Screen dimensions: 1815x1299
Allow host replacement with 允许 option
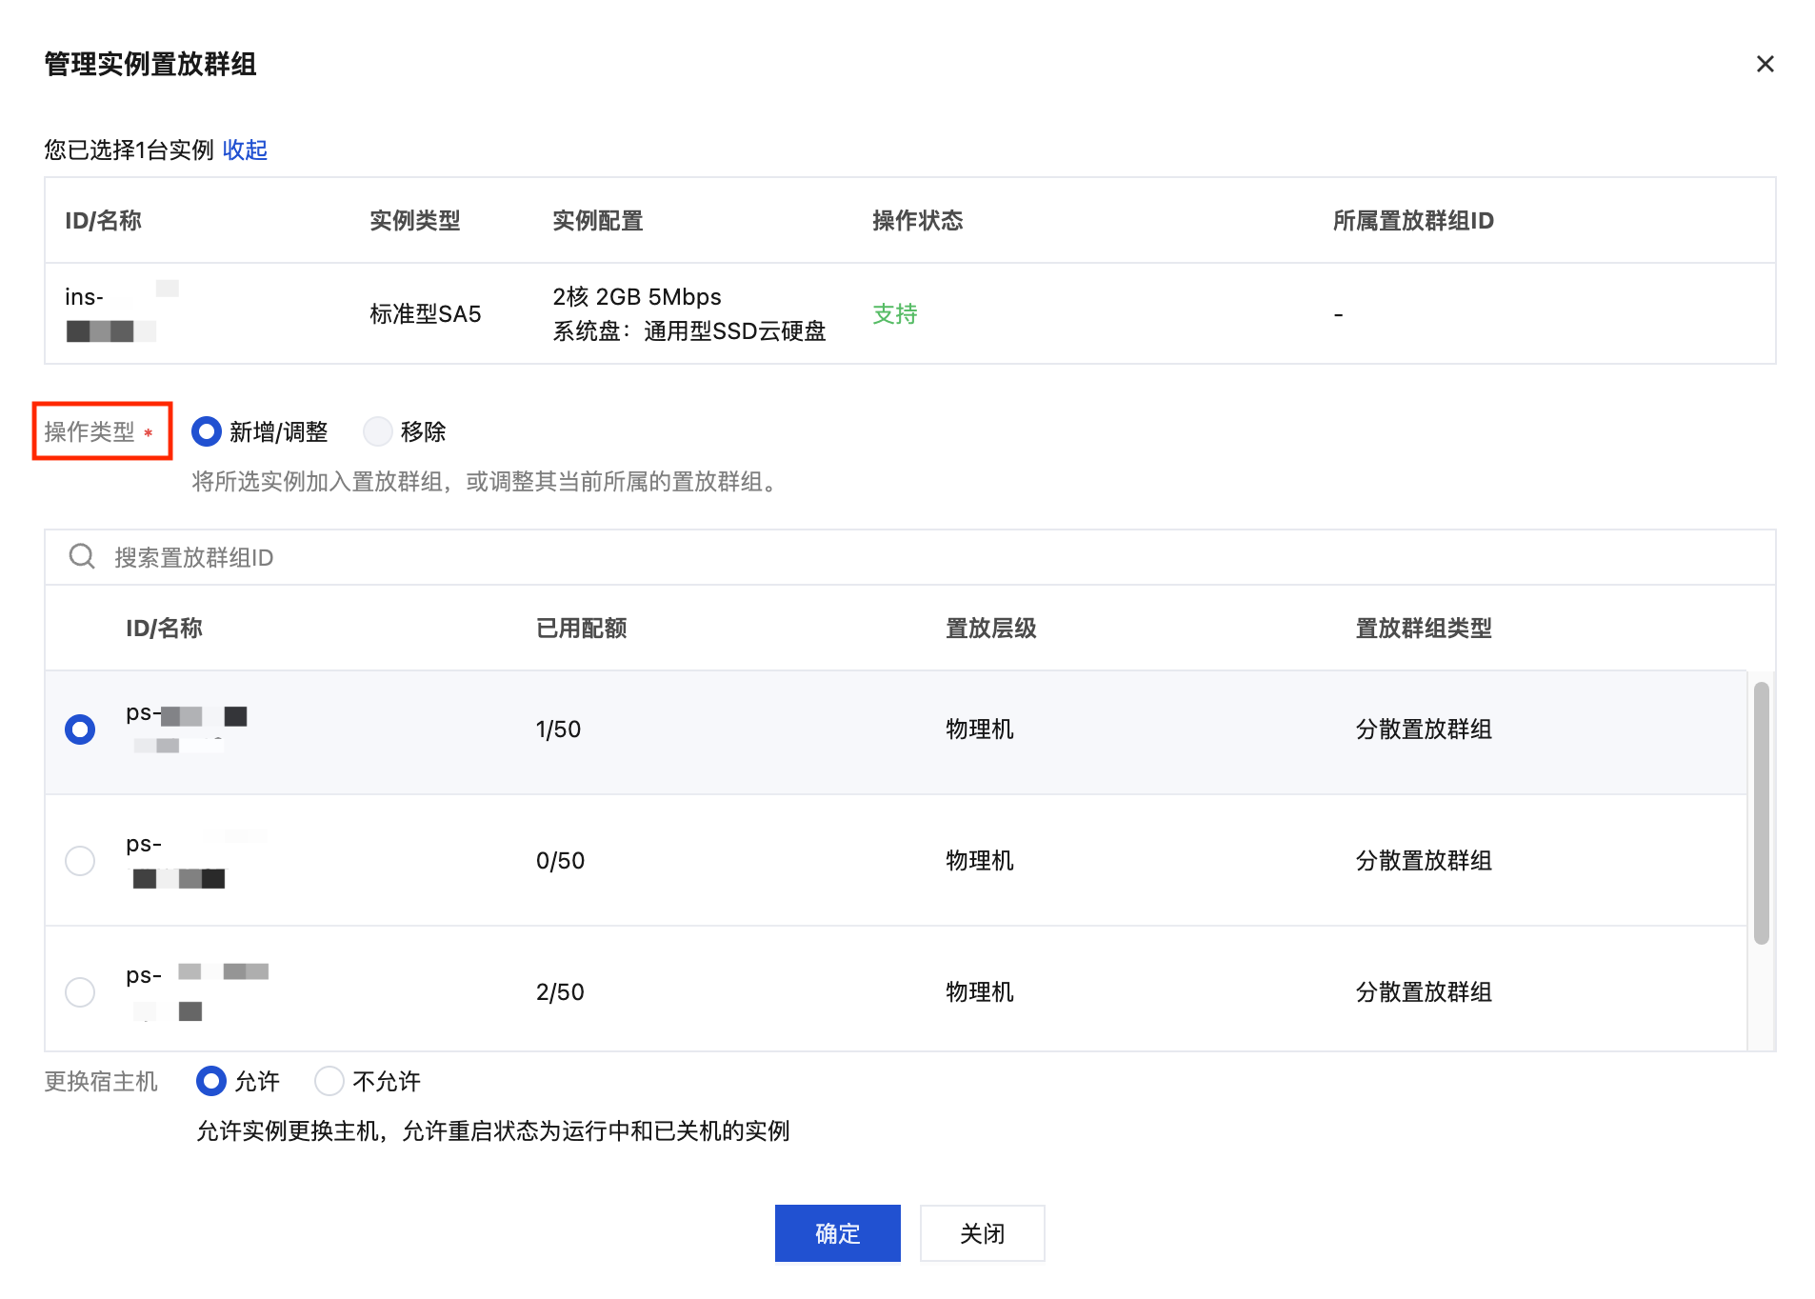click(x=211, y=1081)
